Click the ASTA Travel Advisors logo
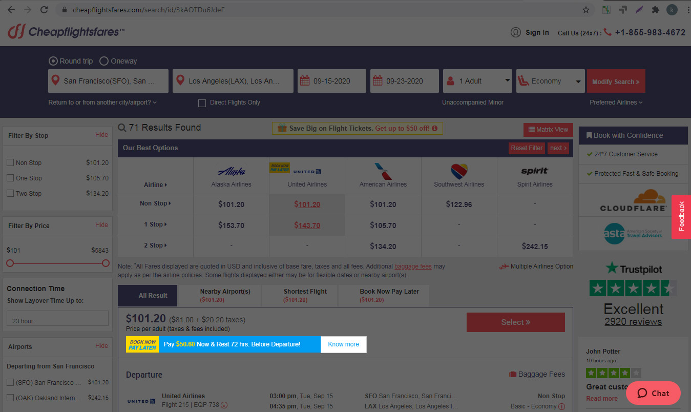Screen dimensions: 691x412 [633, 234]
